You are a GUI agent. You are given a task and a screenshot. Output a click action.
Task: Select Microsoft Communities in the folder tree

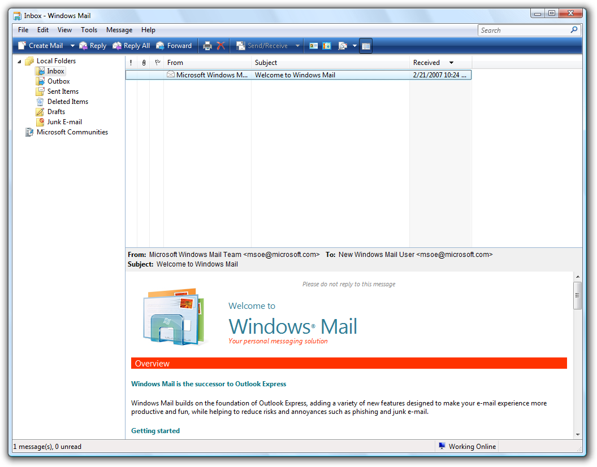72,132
